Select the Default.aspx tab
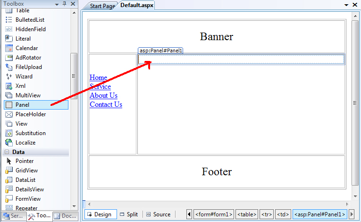361x222 pixels. click(x=137, y=5)
